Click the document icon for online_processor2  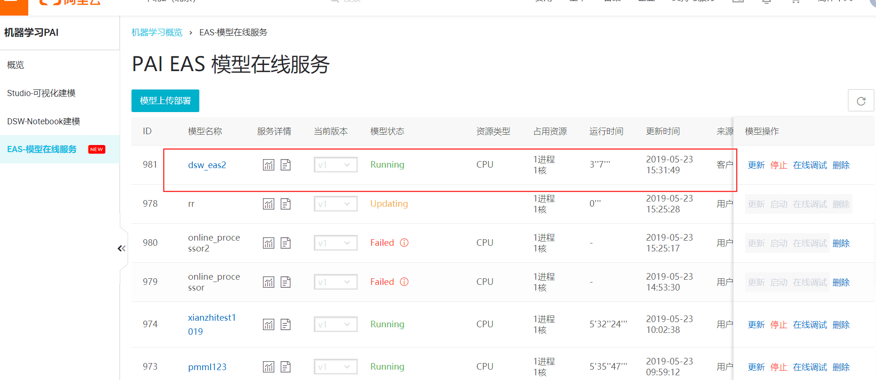(x=286, y=243)
